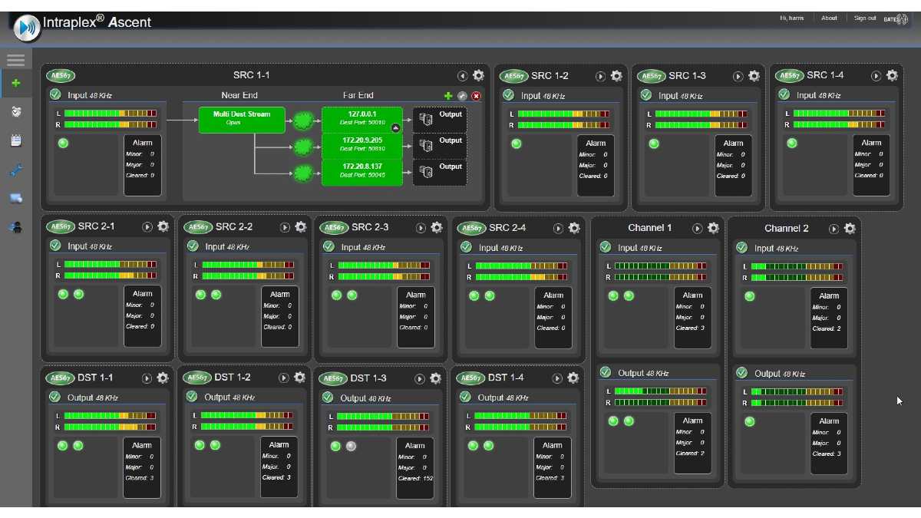The height and width of the screenshot is (518, 921).
Task: Open the Channel 1 Output Alarm box
Action: pos(692,444)
